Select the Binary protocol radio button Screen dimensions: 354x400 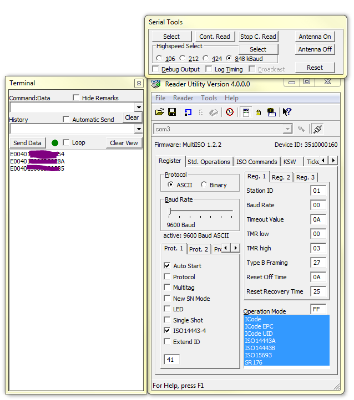204,185
